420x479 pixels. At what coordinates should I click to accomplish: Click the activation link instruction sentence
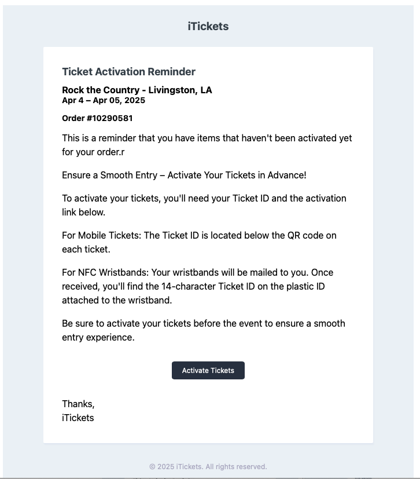[x=202, y=204]
